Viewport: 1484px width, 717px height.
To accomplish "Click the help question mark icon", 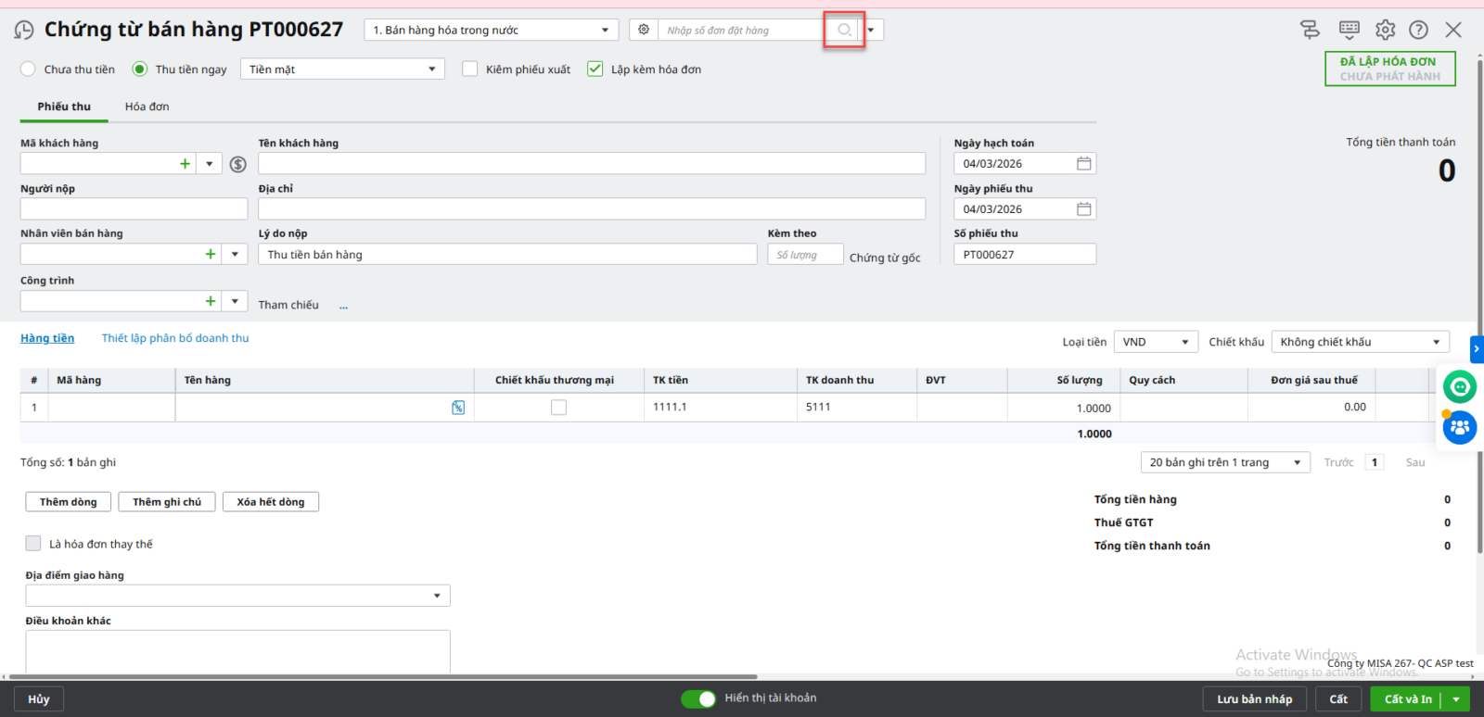I will pyautogui.click(x=1418, y=30).
